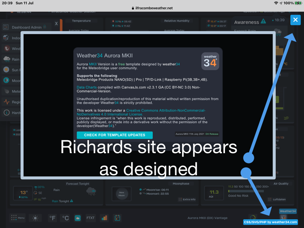Follow the Data Charts link
This screenshot has height=228, width=304.
(87, 87)
